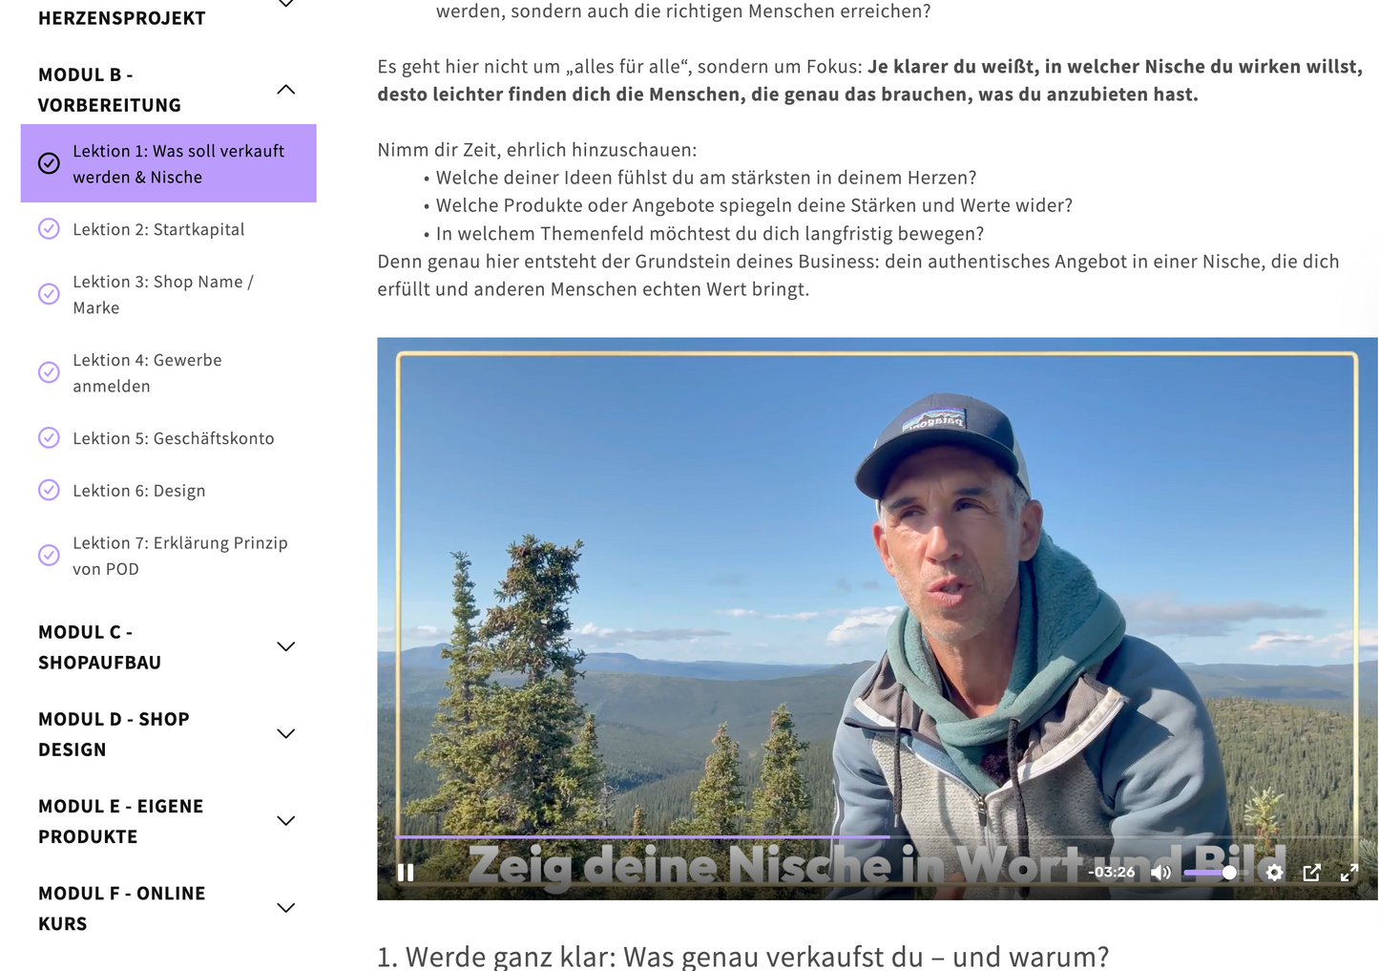Viewport: 1379px width, 971px height.
Task: Open the Modul F - Online Kurs heading
Action: [122, 908]
